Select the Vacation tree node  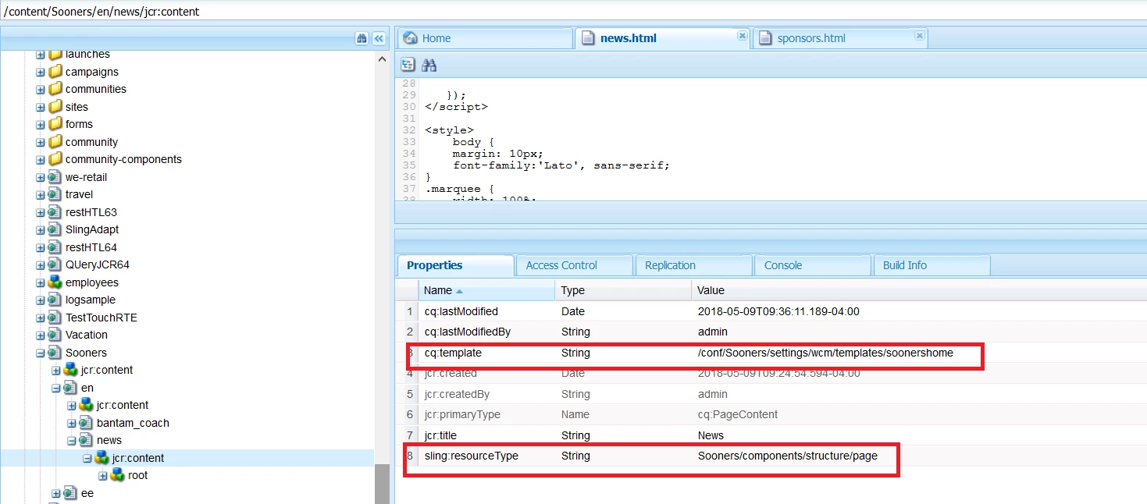point(87,335)
